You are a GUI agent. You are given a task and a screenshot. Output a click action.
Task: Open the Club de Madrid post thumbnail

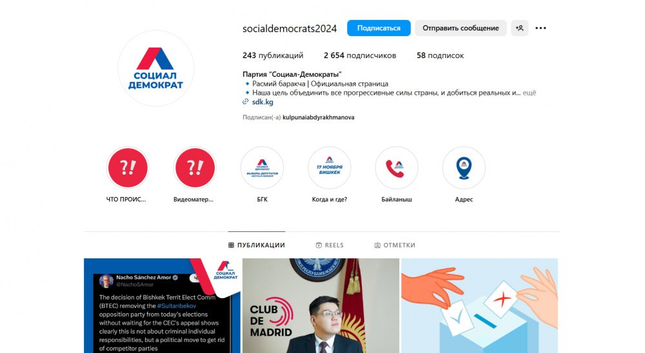tap(321, 305)
